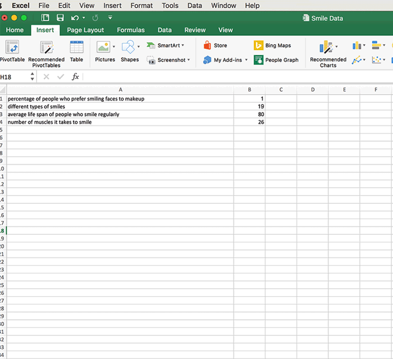Cancel formula entry with X icon

point(46,76)
